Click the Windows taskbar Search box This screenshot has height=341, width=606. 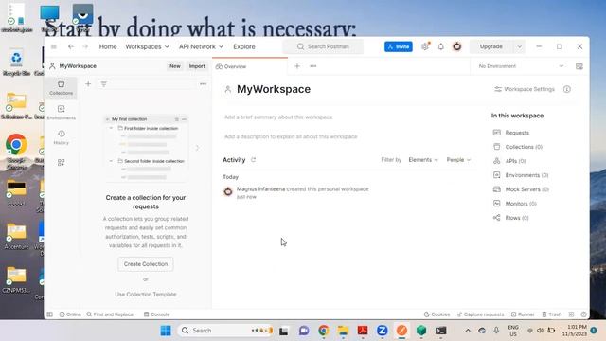coord(226,331)
